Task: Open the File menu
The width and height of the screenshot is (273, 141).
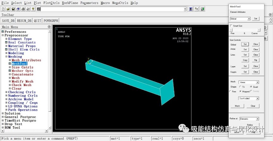Action: point(5,3)
